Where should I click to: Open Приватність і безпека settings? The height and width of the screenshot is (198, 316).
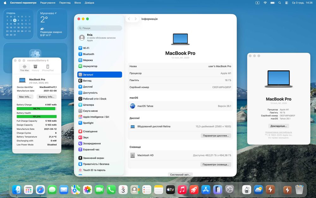pos(100,164)
